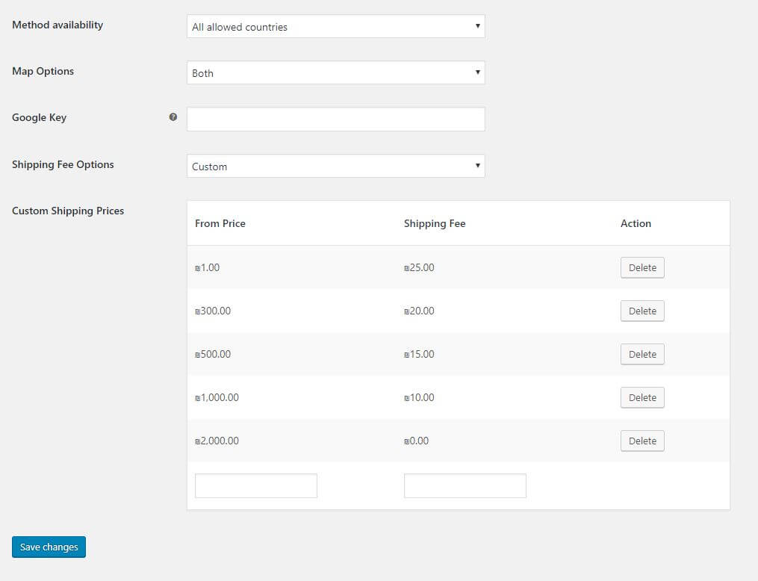Viewport: 758px width, 581px height.
Task: Open the Shipping Fee Options dropdown
Action: [x=335, y=167]
